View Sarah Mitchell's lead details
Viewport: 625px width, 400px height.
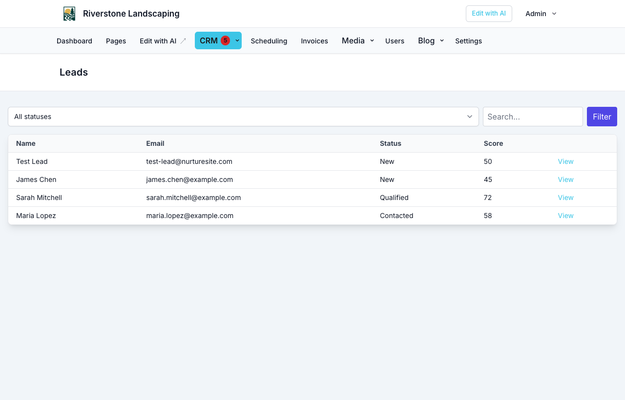pyautogui.click(x=565, y=198)
